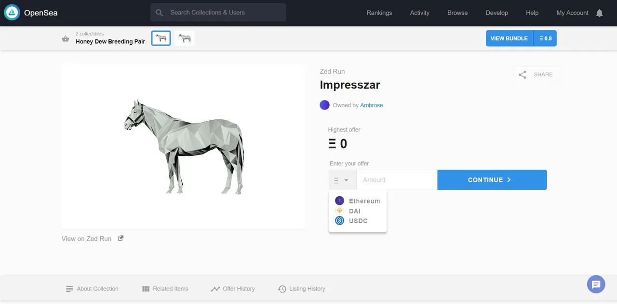Click the Offer History trend icon
This screenshot has height=304, width=617.
click(x=215, y=289)
